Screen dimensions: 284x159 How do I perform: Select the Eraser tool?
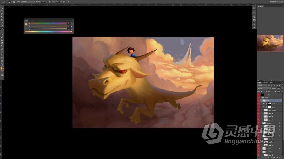2,37
